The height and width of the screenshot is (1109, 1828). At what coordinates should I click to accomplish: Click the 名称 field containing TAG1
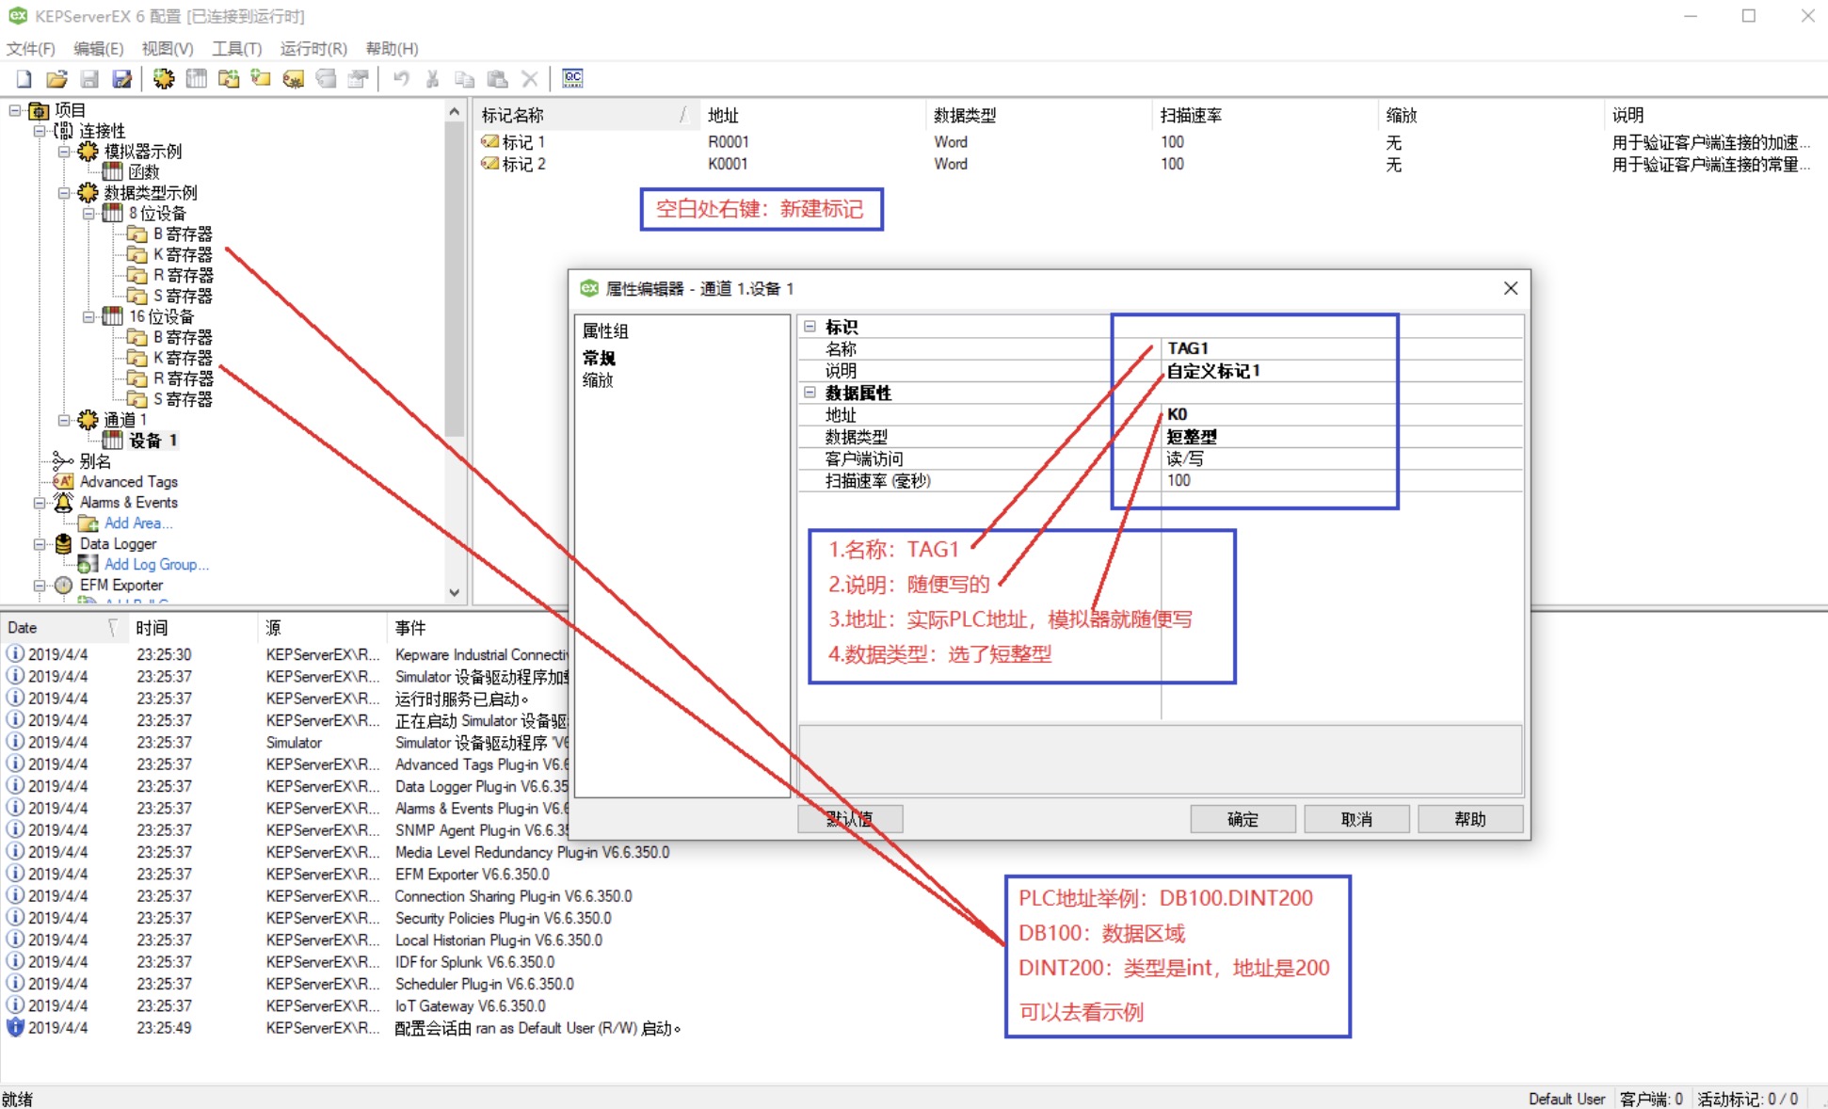1342,348
